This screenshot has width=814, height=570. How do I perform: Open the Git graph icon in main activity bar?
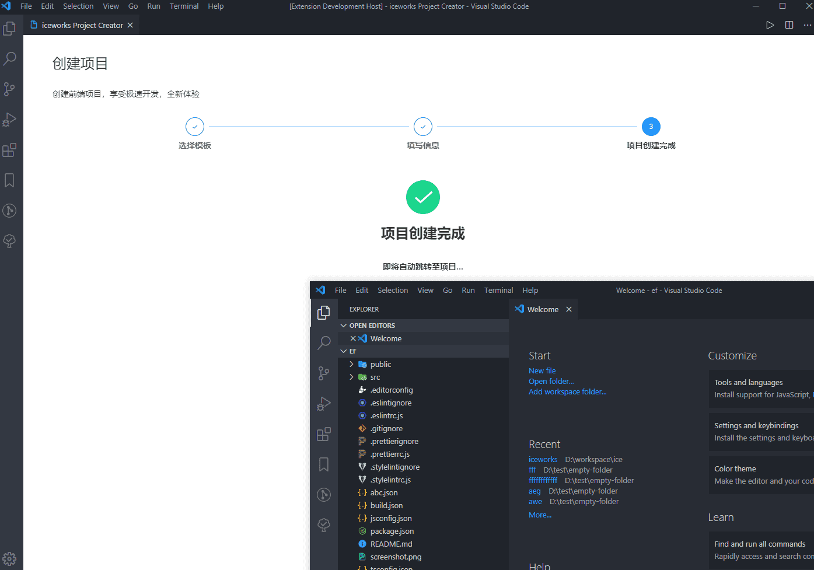click(9, 211)
